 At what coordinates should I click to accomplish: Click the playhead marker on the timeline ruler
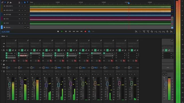129,3
